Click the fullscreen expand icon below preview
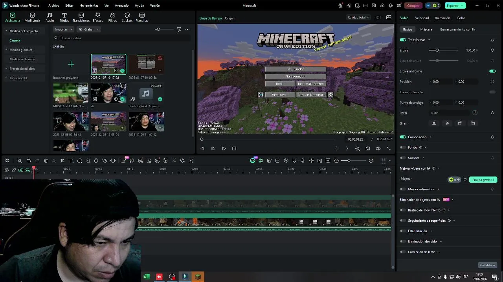503x282 pixels. click(x=389, y=149)
